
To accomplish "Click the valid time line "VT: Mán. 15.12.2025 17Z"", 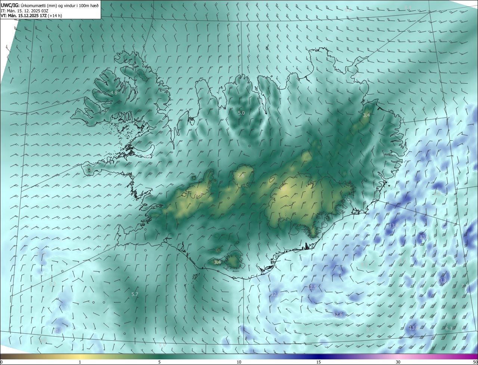I will pyautogui.click(x=24, y=16).
